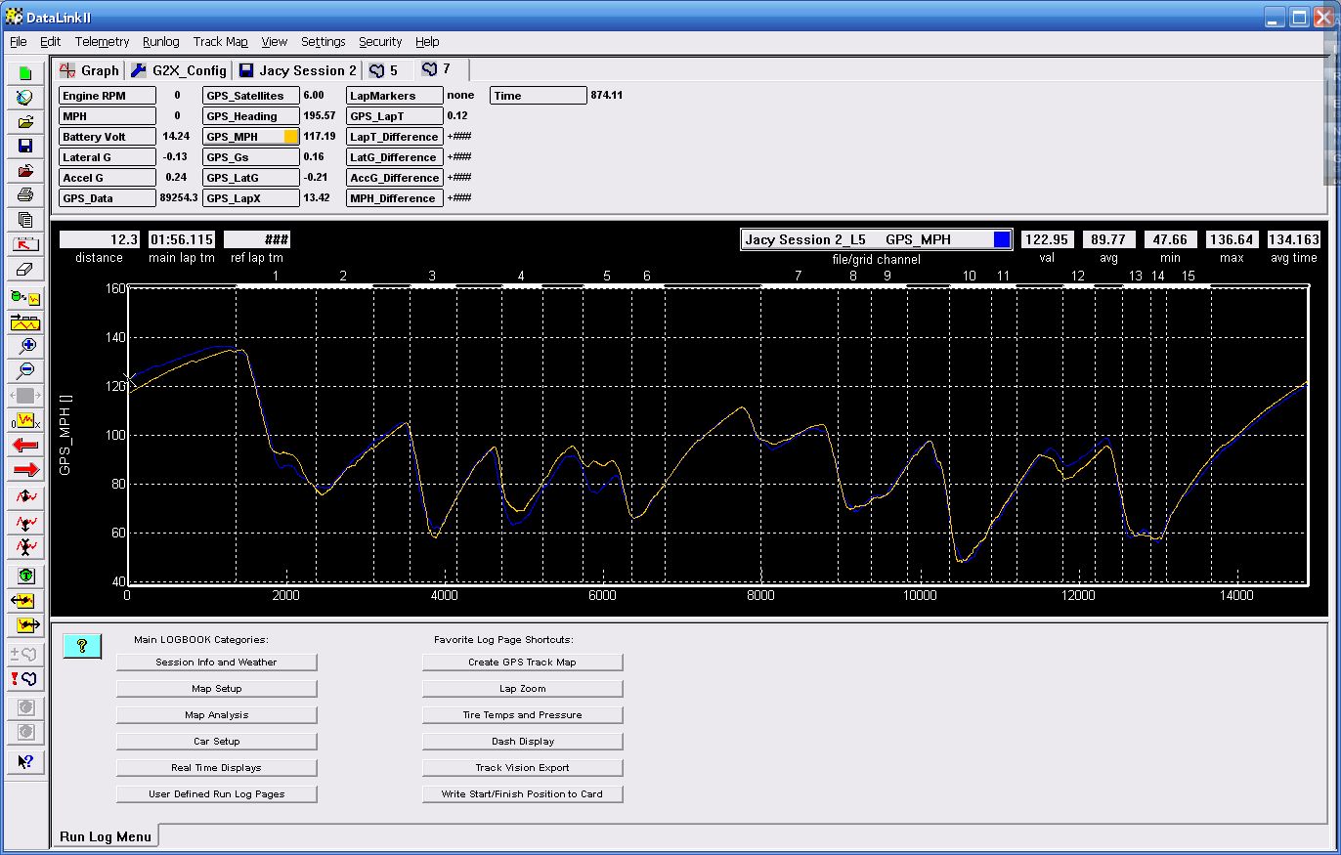Click the red folder icon
This screenshot has height=855, width=1341.
(x=25, y=171)
